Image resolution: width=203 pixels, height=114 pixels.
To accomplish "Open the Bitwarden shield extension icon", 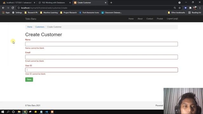I will point(186,8).
